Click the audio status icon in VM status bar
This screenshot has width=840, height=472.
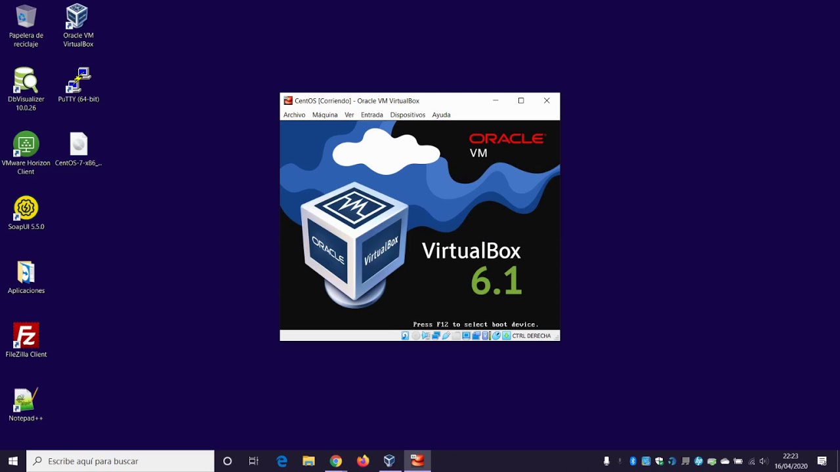pos(426,336)
